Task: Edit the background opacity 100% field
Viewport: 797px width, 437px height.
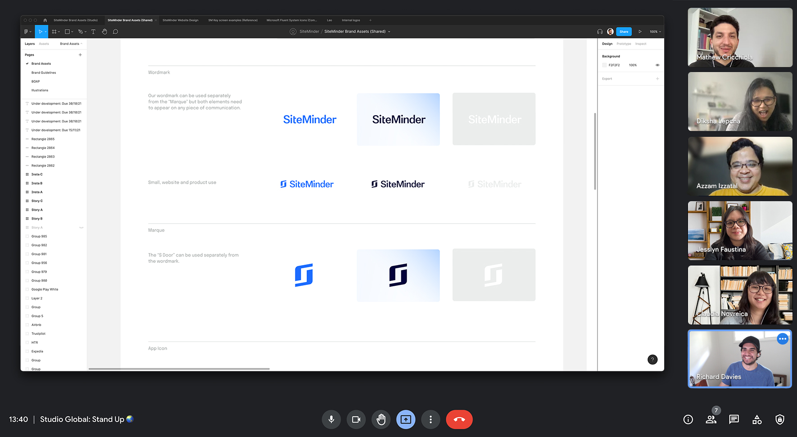Action: coord(633,65)
